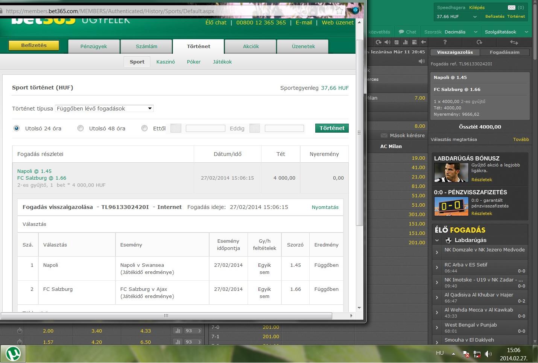Open Élő chat link
This screenshot has width=538, height=363.
tap(216, 23)
